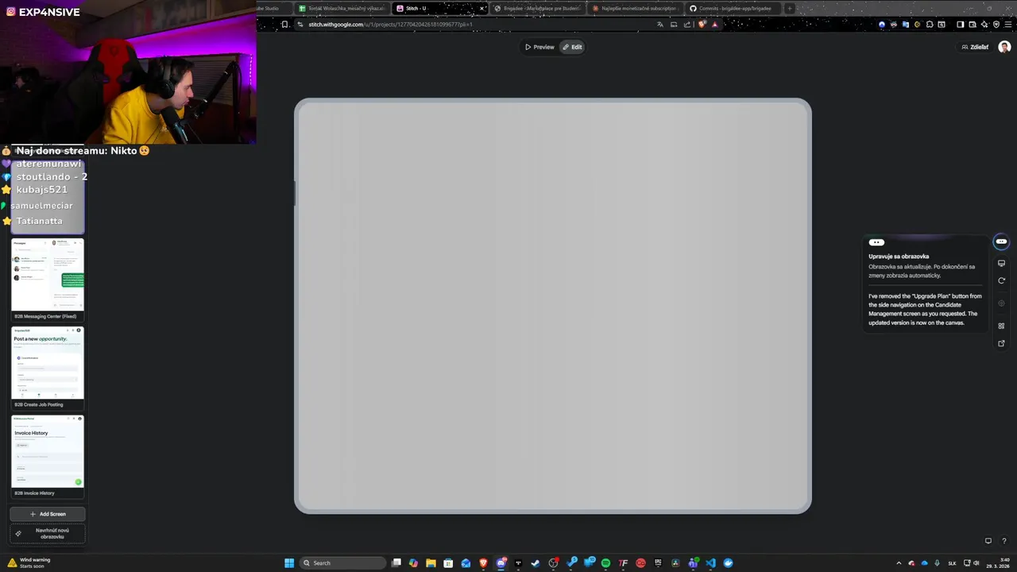Click the loading screen canvas placeholder

(x=553, y=306)
